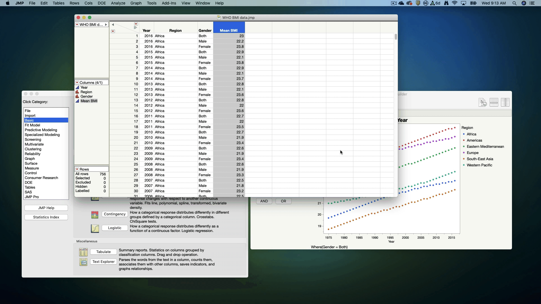Image resolution: width=541 pixels, height=304 pixels.
Task: Open the Rows panel red triangle menu
Action: pyautogui.click(x=77, y=169)
